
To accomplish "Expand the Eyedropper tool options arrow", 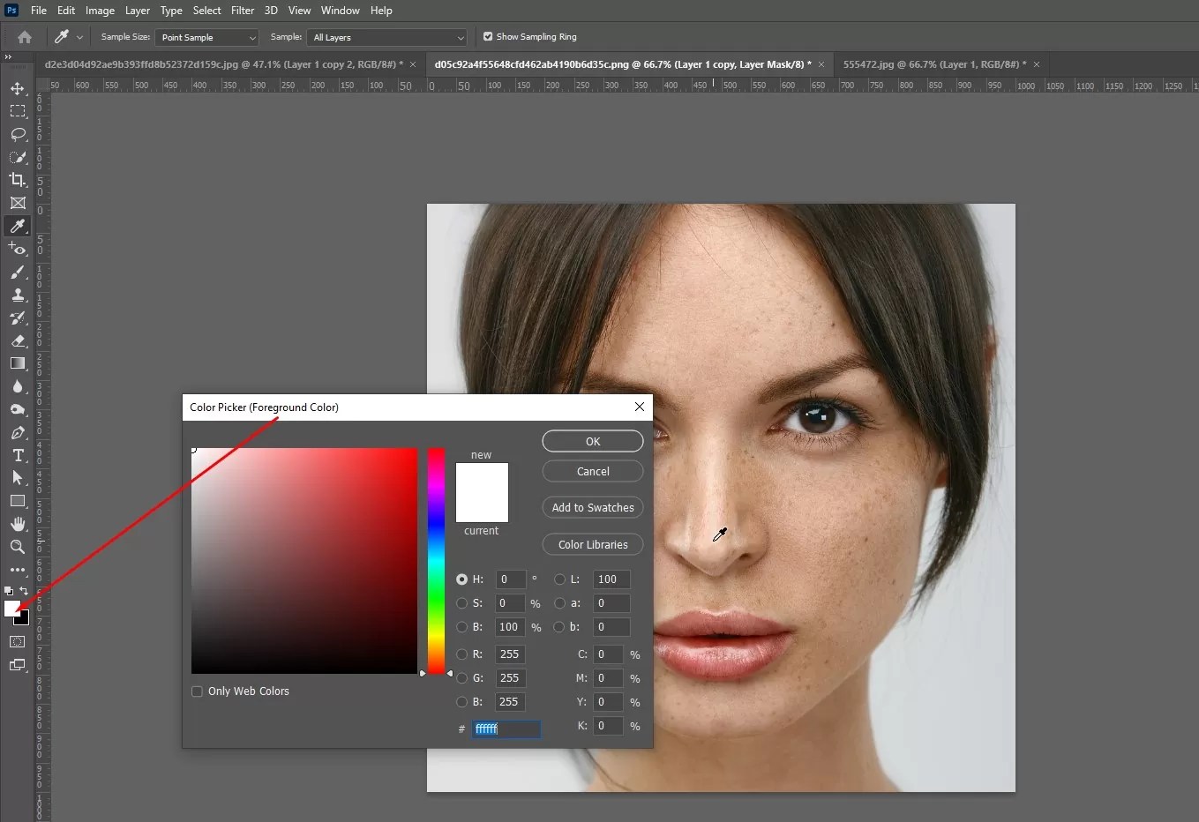I will click(80, 37).
